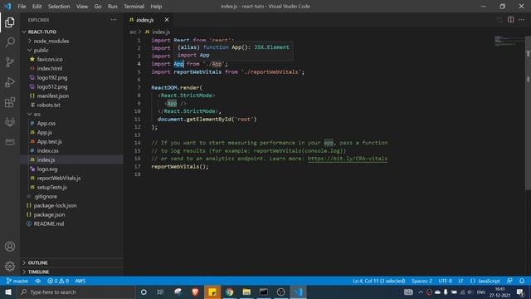Open Run and Debug view
Image resolution: width=531 pixels, height=299 pixels.
[10, 82]
